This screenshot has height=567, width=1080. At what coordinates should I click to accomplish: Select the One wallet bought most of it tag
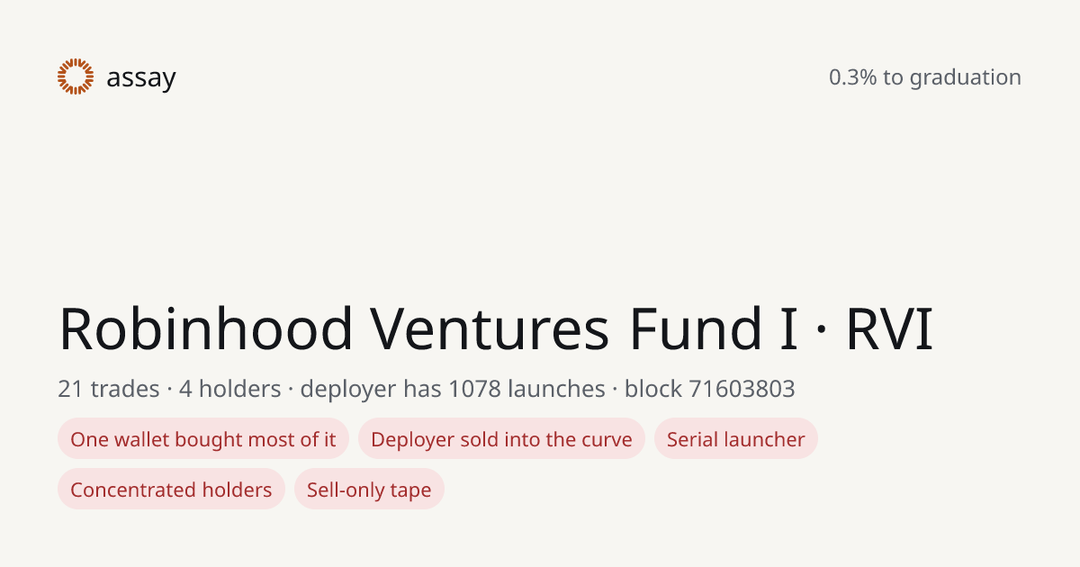point(203,439)
